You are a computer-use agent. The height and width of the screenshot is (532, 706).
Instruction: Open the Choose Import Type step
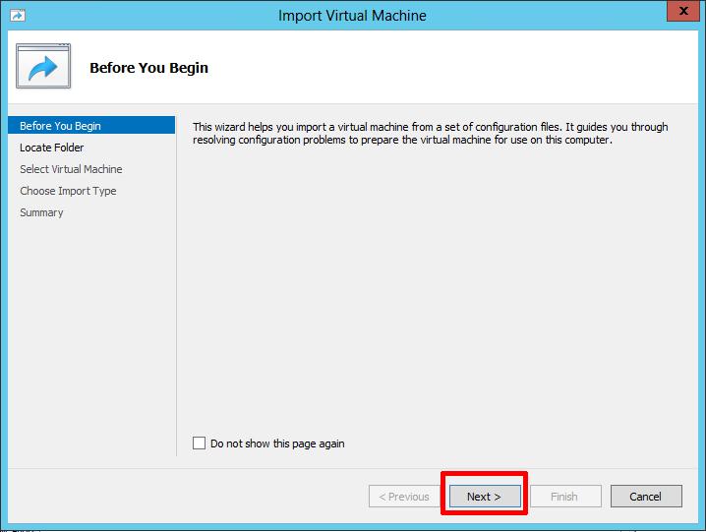pos(68,191)
